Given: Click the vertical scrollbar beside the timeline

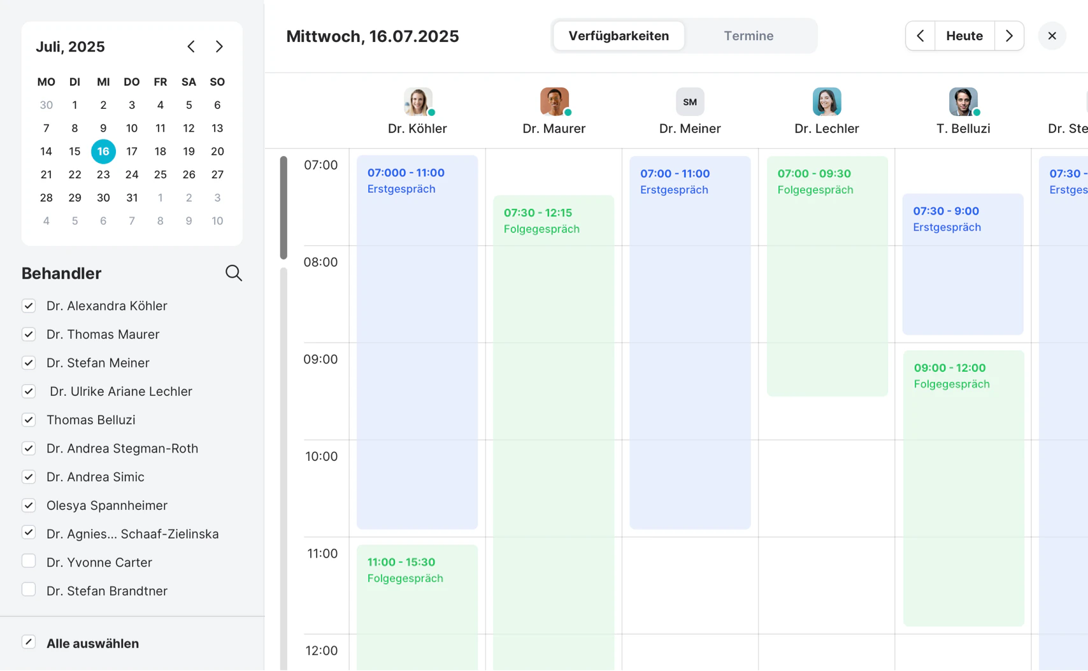Looking at the screenshot, I should coord(283,208).
